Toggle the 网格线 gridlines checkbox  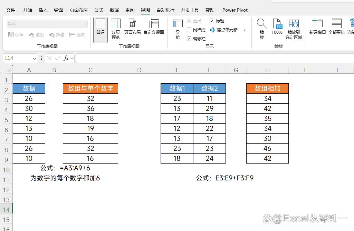tap(189, 30)
